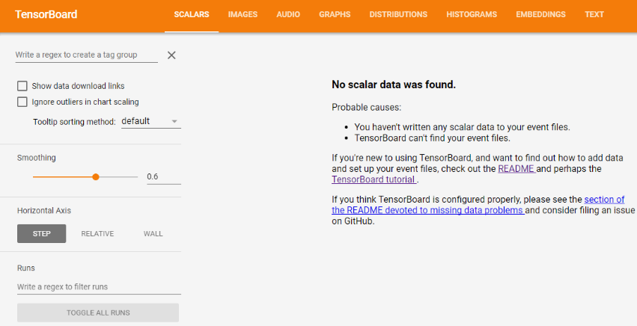
Task: Click the tag group regex input field
Action: point(86,55)
